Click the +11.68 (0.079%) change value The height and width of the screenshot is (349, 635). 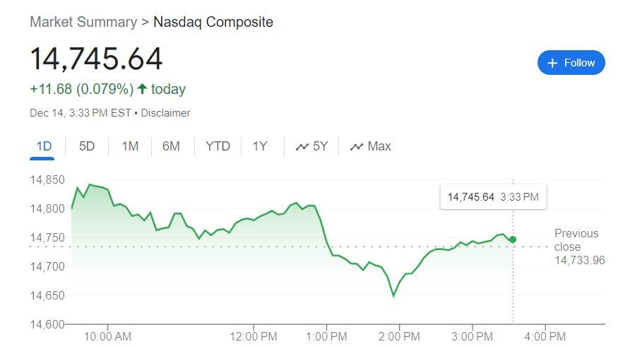(81, 89)
